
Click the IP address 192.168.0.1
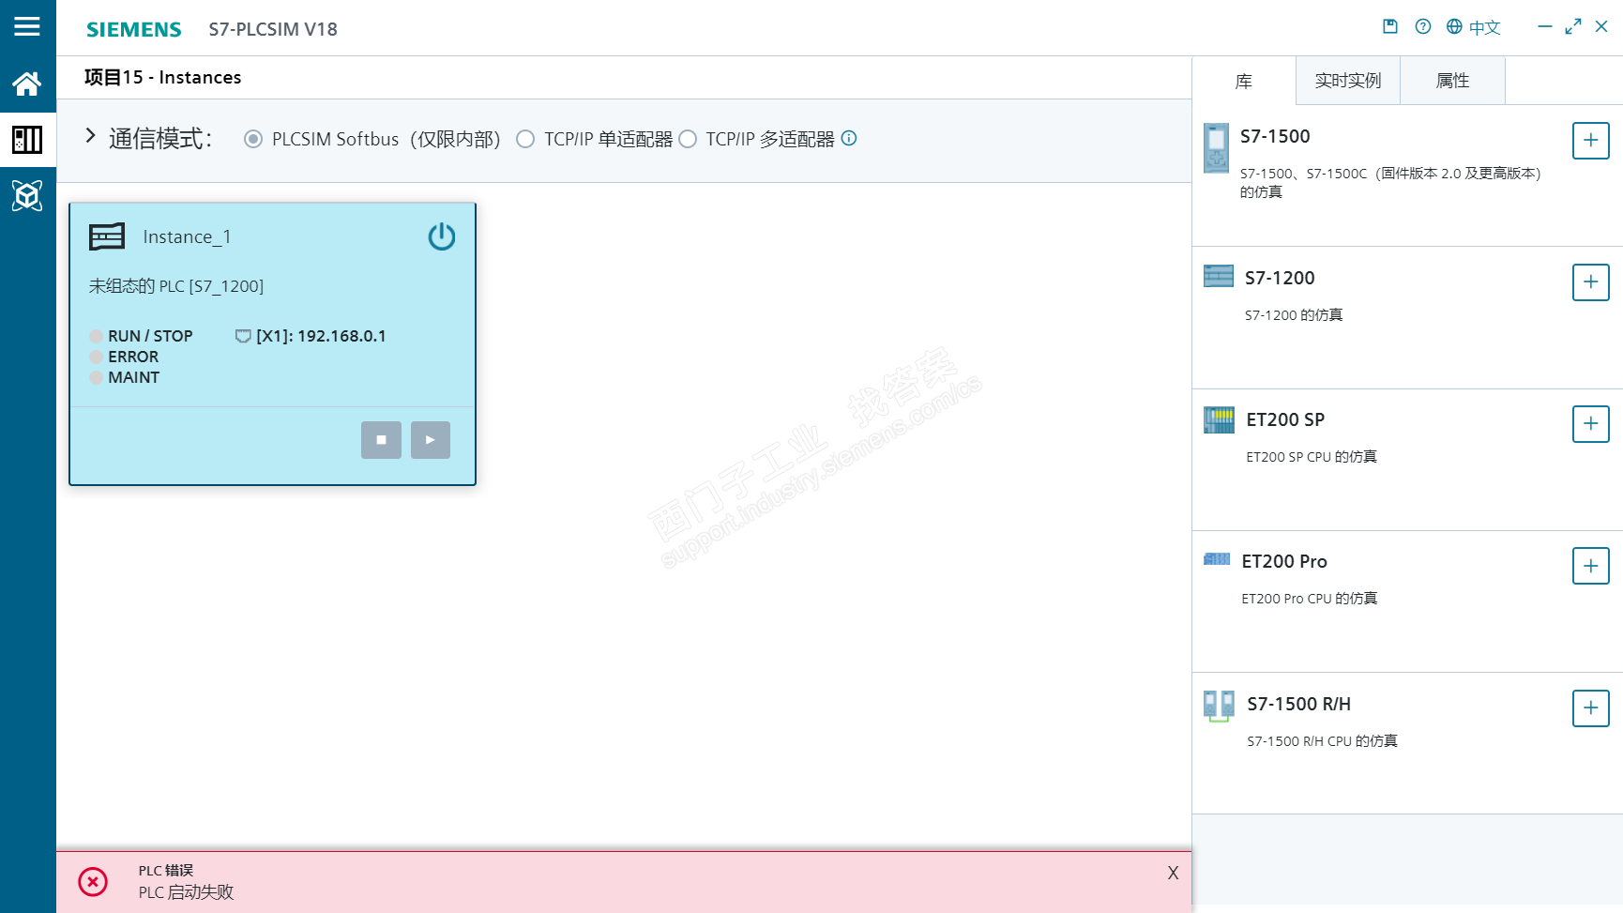(x=341, y=336)
